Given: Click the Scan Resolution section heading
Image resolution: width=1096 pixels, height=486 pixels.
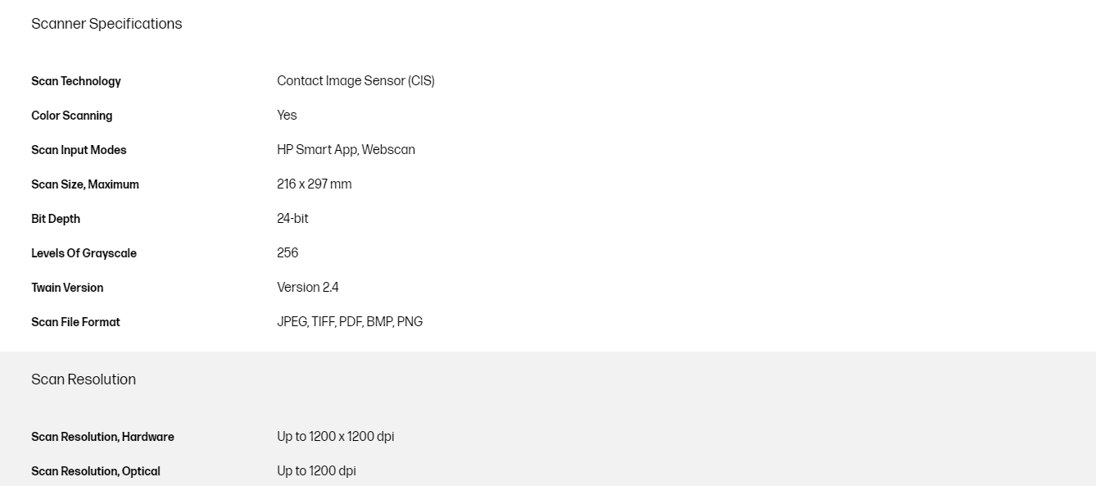Looking at the screenshot, I should click(84, 379).
